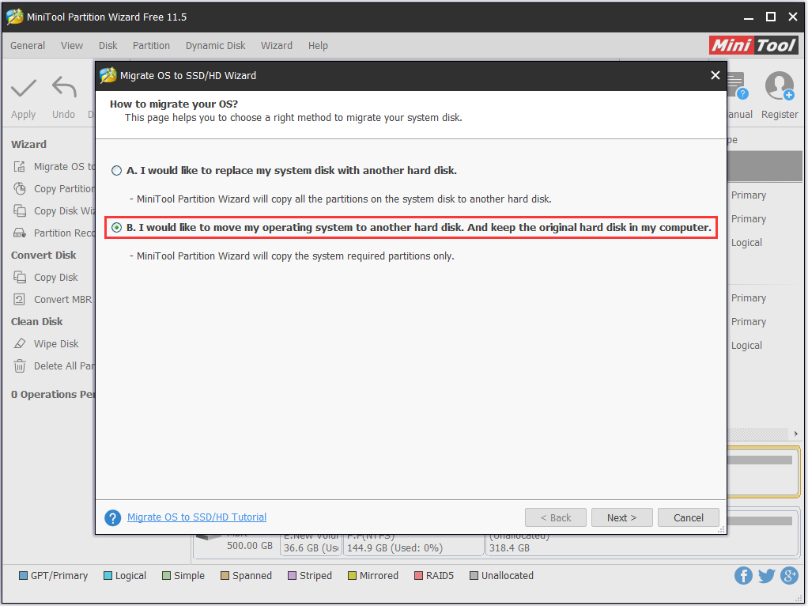Click the Spanned legend color box
The width and height of the screenshot is (808, 606).
(225, 576)
